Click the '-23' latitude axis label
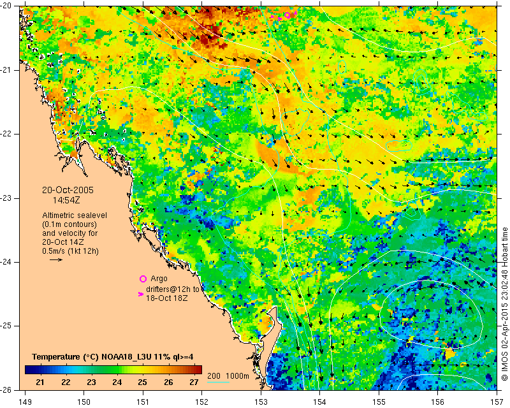The height and width of the screenshot is (408, 510). tap(7, 198)
